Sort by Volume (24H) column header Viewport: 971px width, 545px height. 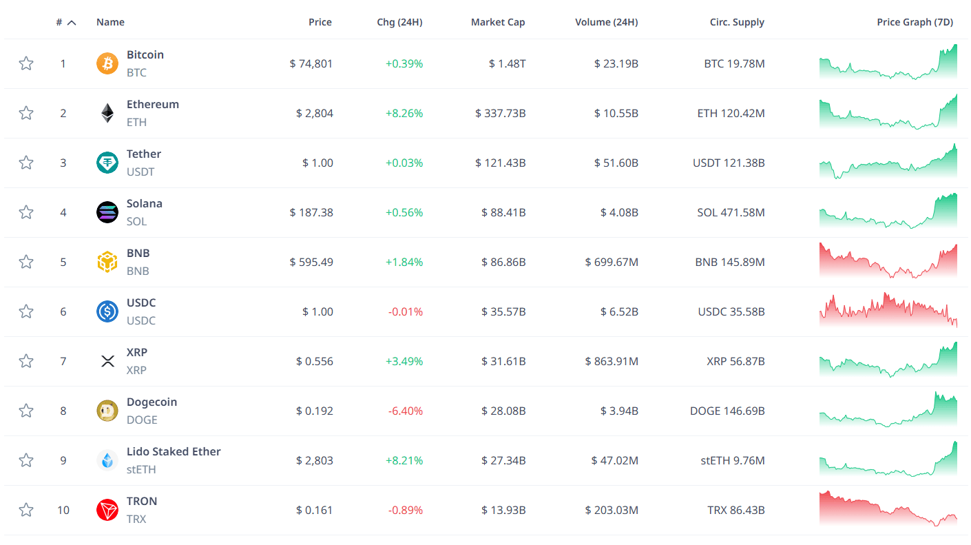[x=607, y=22]
